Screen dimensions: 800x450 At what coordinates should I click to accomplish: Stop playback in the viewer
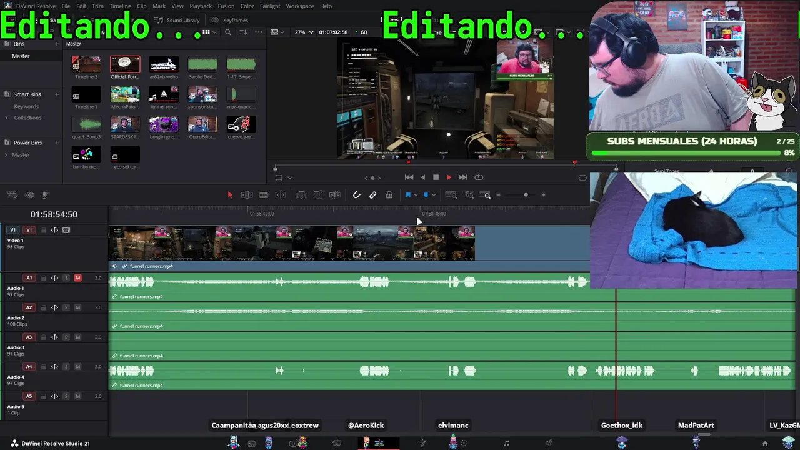pos(436,177)
